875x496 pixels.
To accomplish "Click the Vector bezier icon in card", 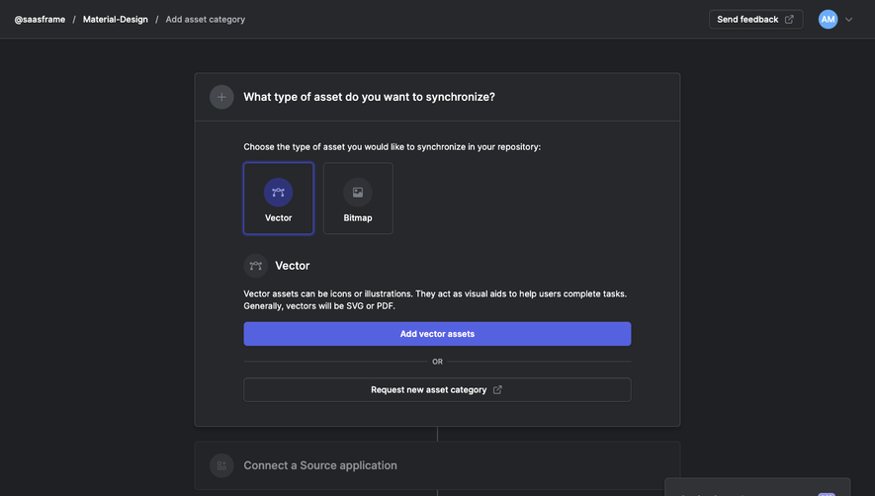I will coord(278,193).
